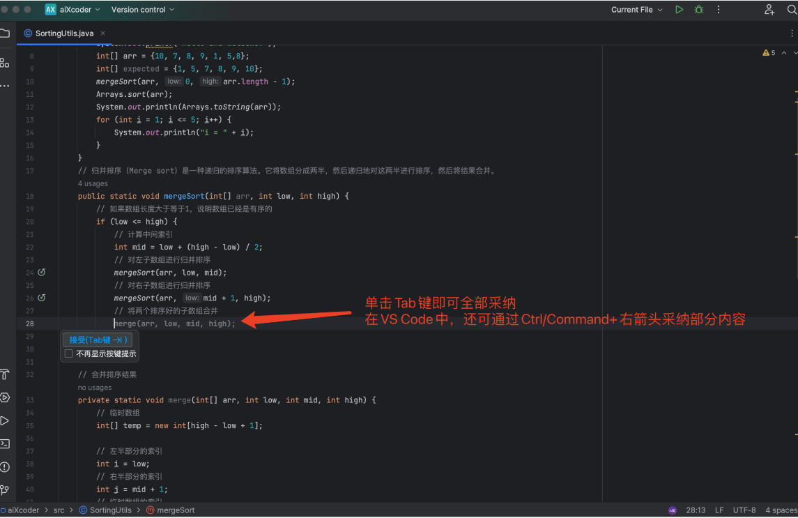Open Code With Me collaboration icon
The height and width of the screenshot is (518, 798).
(769, 10)
